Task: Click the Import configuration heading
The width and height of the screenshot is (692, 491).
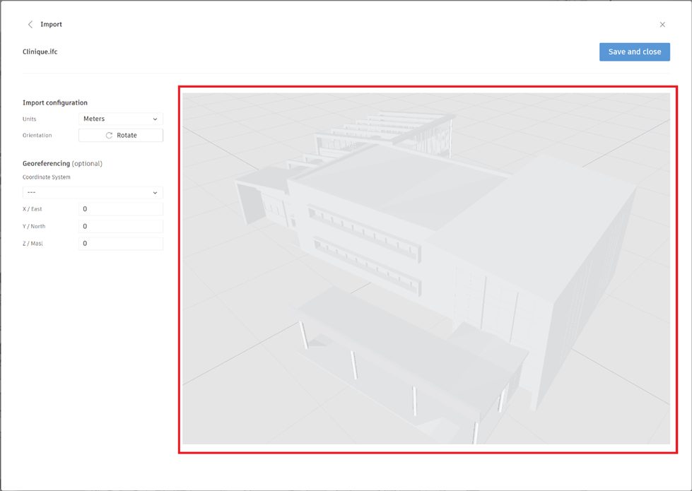Action: (55, 102)
